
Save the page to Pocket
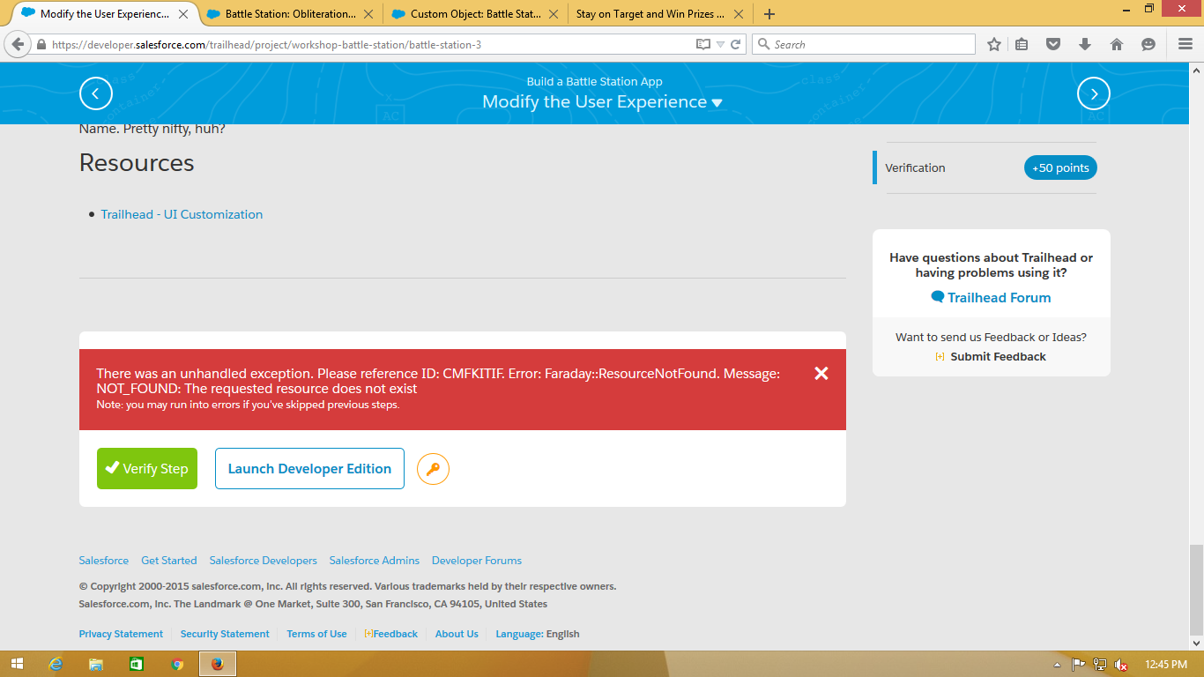(1053, 44)
